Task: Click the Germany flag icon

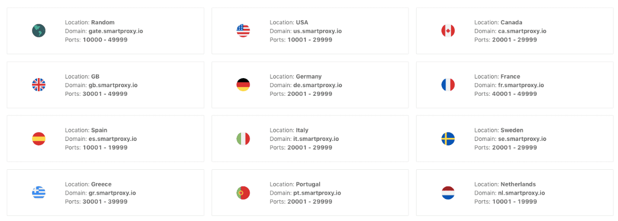Action: (243, 85)
